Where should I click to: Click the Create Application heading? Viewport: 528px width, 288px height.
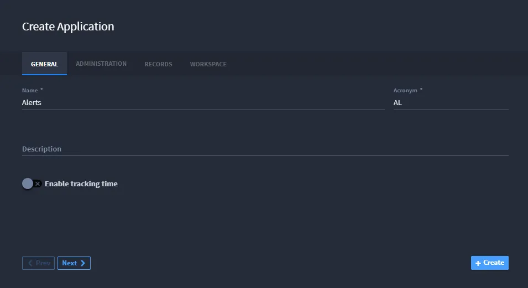[x=68, y=27]
